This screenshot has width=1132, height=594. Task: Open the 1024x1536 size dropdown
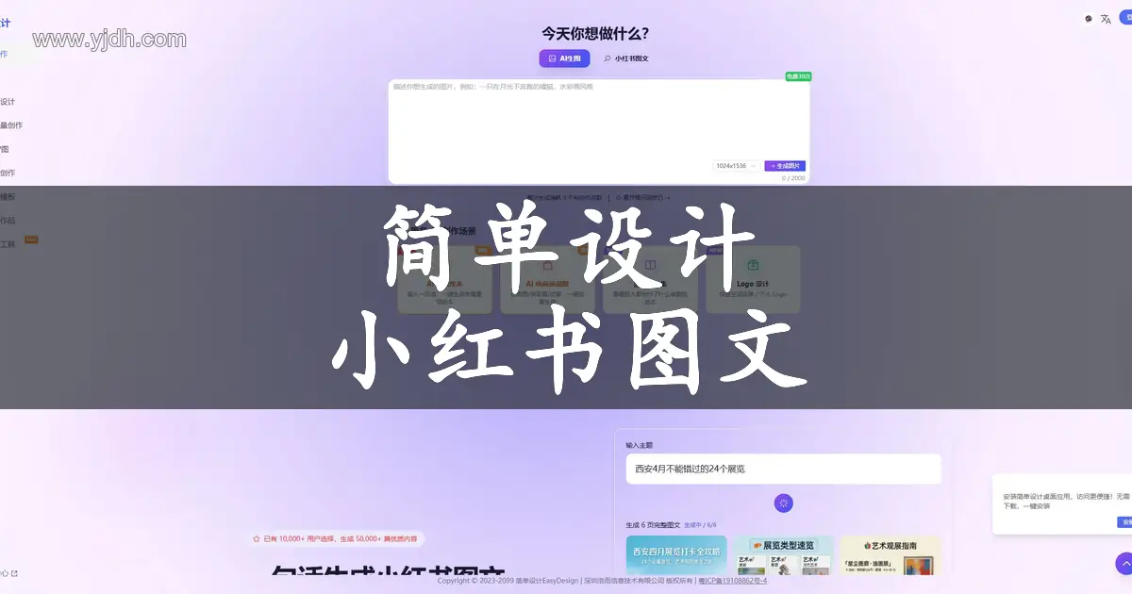pos(736,166)
